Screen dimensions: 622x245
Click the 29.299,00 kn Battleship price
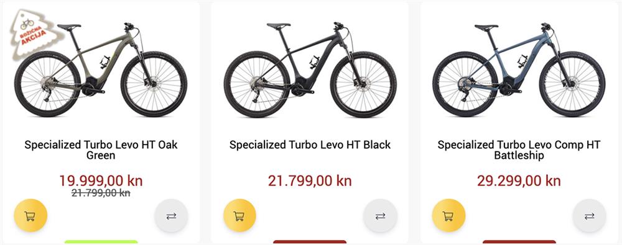coord(519,181)
